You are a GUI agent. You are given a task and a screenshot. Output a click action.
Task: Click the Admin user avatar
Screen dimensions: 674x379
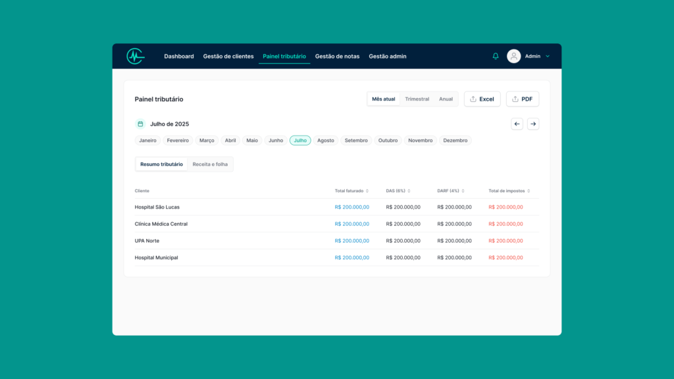coord(514,57)
